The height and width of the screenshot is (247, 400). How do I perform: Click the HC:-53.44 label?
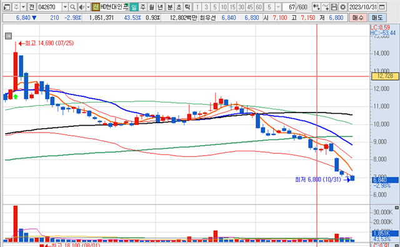[383, 33]
